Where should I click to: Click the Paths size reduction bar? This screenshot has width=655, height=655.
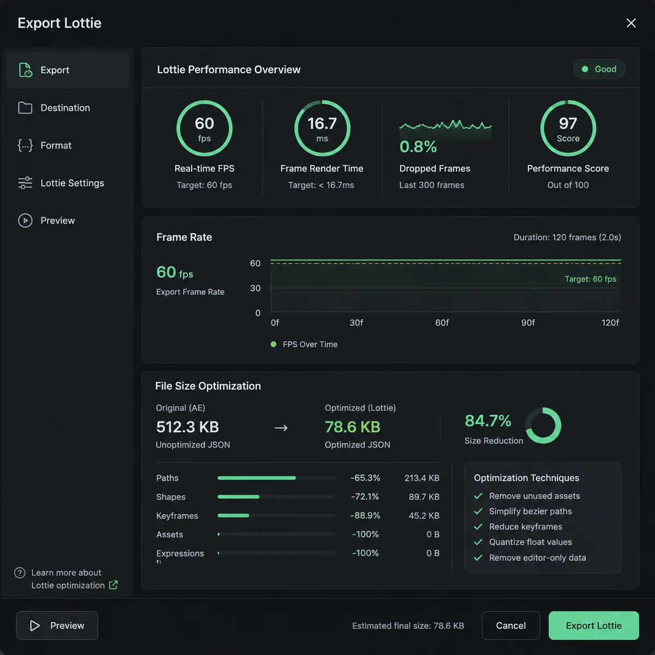tap(276, 478)
